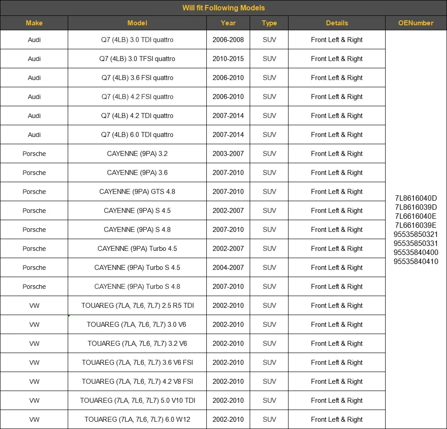Click year 2007-2014 in Q7 6.0 TDI row
This screenshot has width=447, height=429.
point(228,135)
